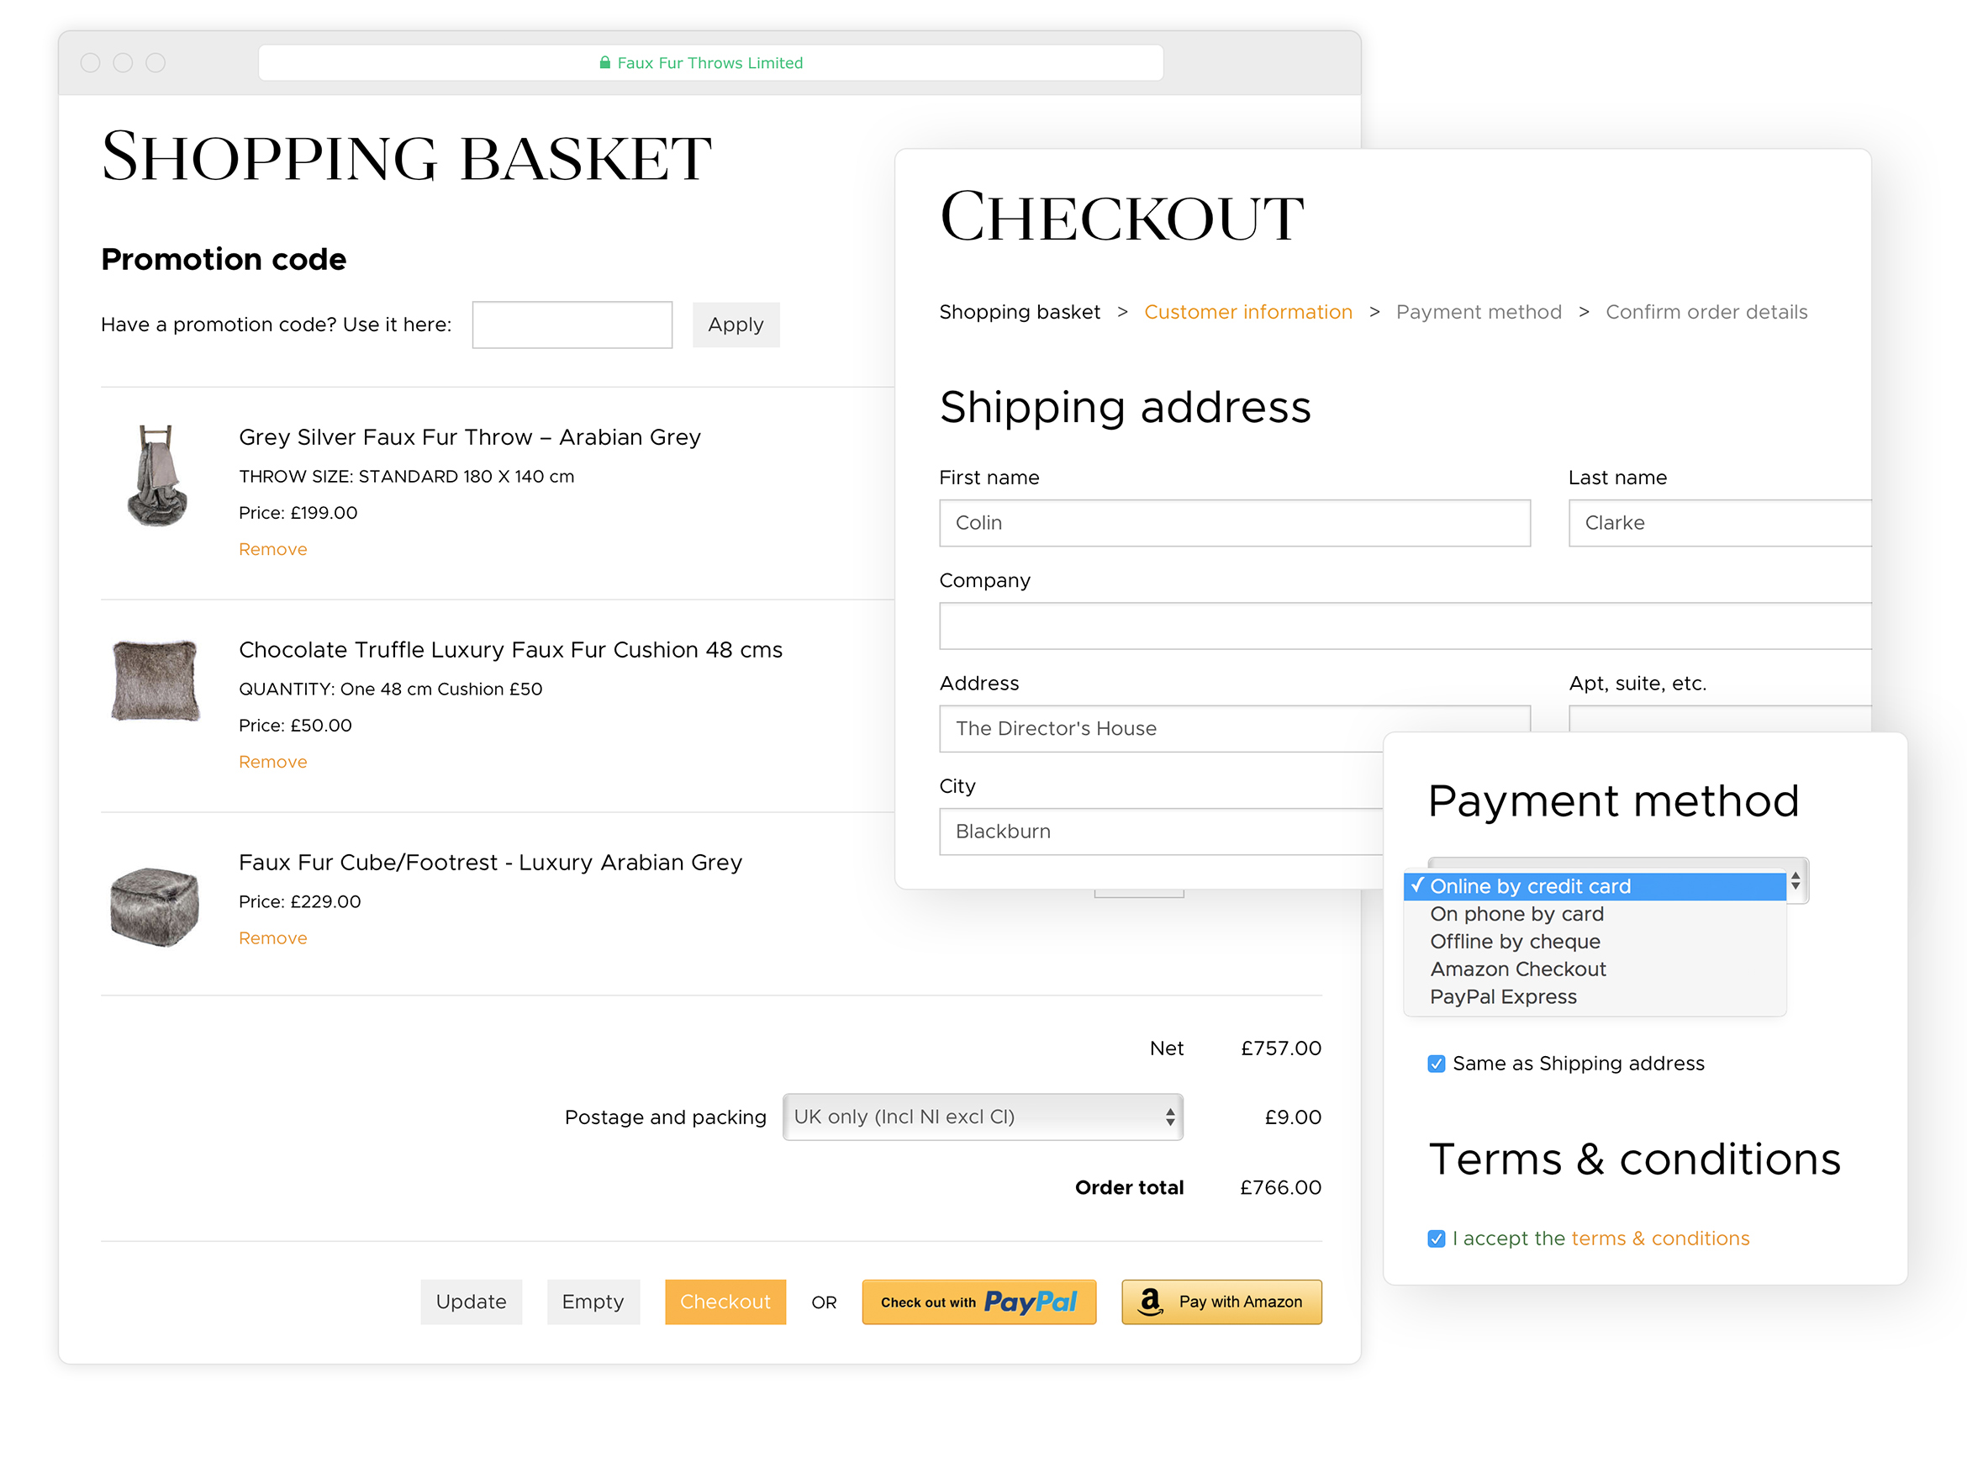Click the Amazon 'a' logo on the payment button
Viewport: 1967px width, 1463px height.
coord(1150,1302)
